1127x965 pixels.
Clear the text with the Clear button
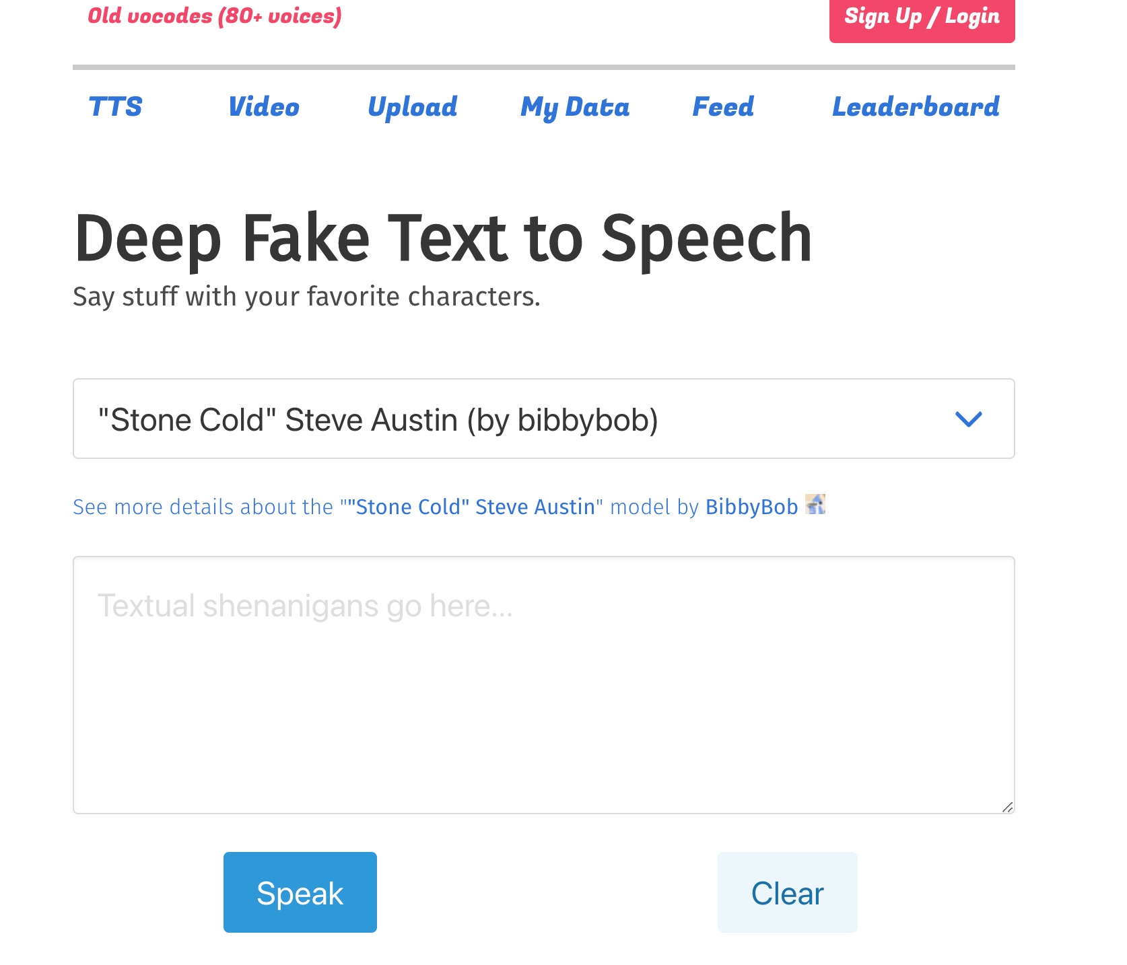pos(787,893)
